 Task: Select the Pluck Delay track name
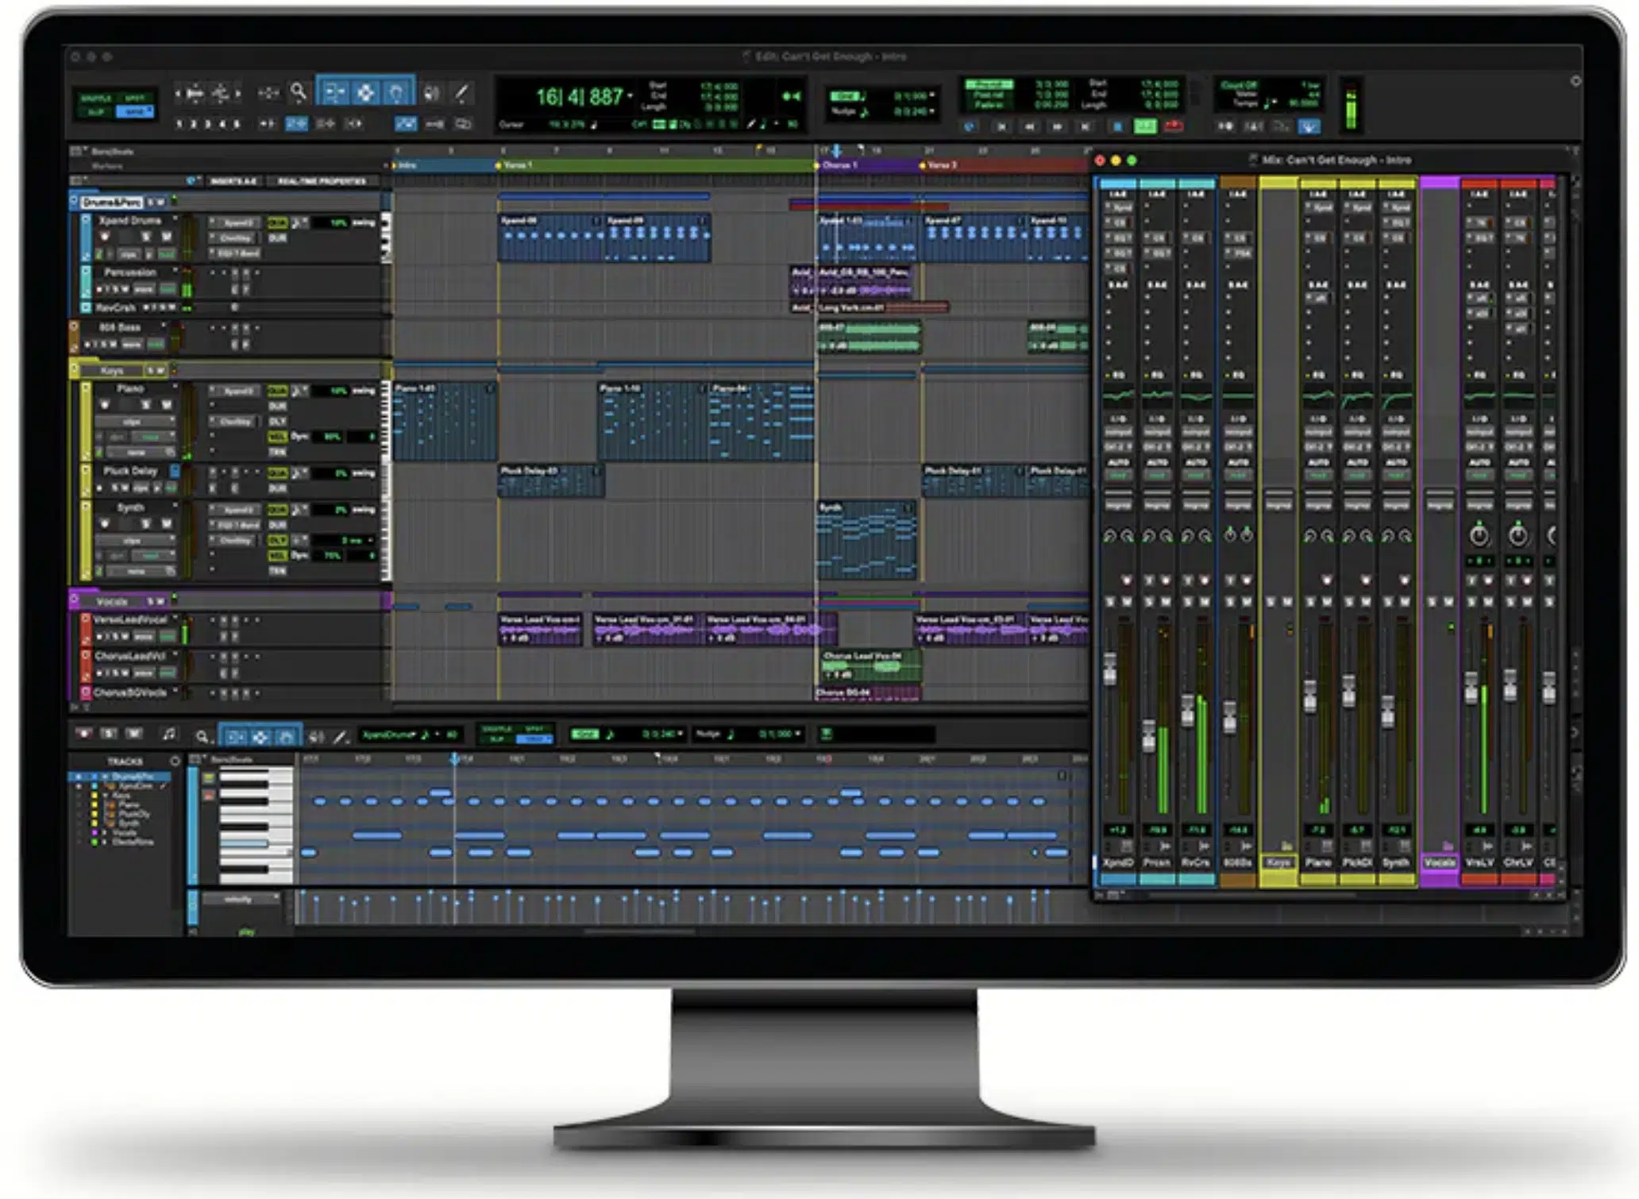click(x=130, y=471)
